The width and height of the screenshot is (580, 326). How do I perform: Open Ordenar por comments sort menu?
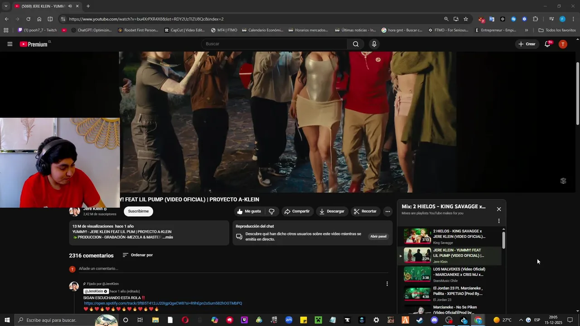point(138,255)
